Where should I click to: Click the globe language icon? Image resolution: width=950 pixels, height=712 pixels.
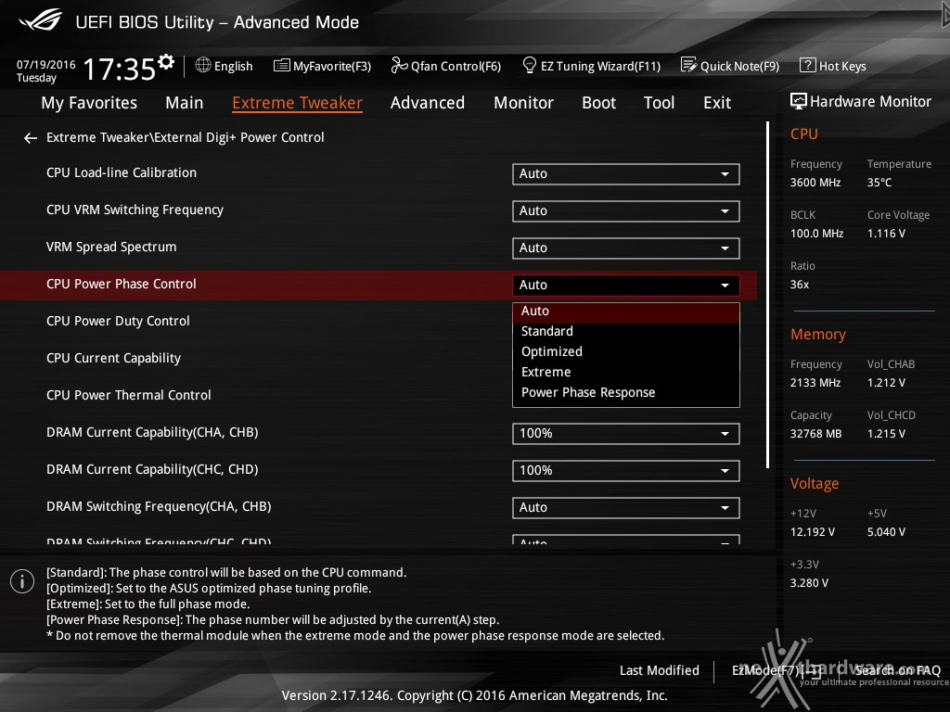(x=203, y=65)
